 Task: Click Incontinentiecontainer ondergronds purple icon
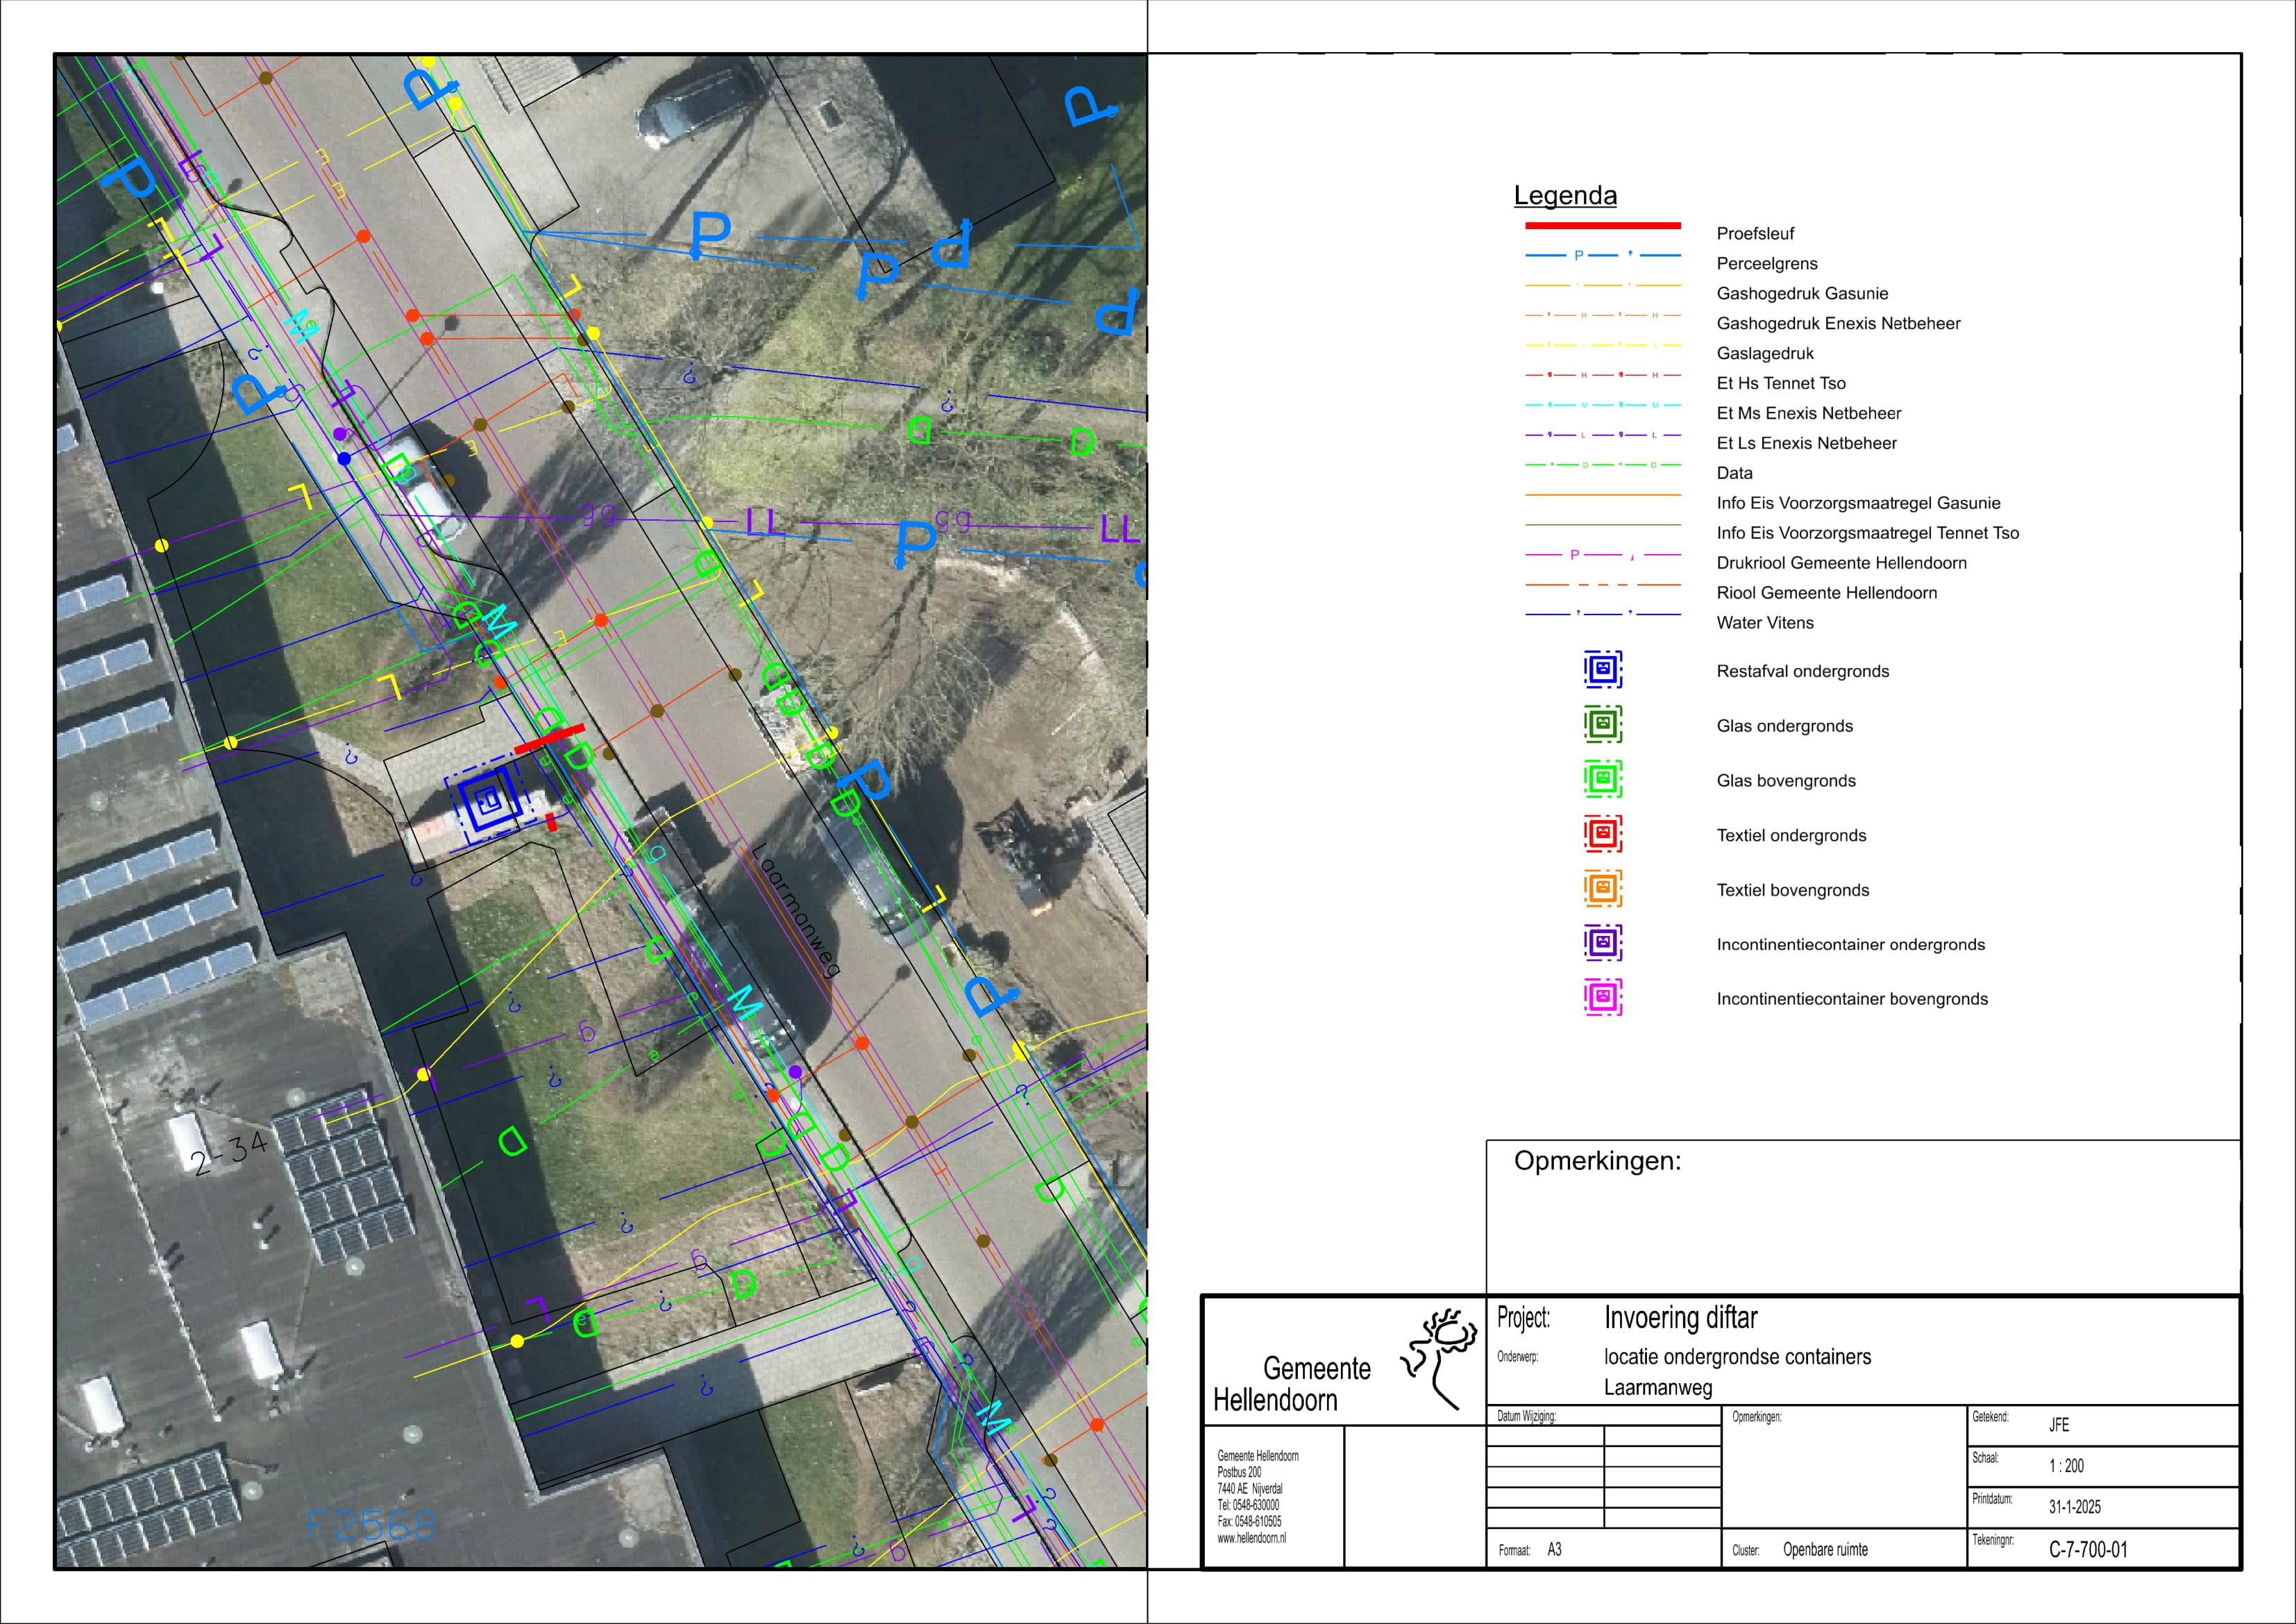tap(1602, 943)
